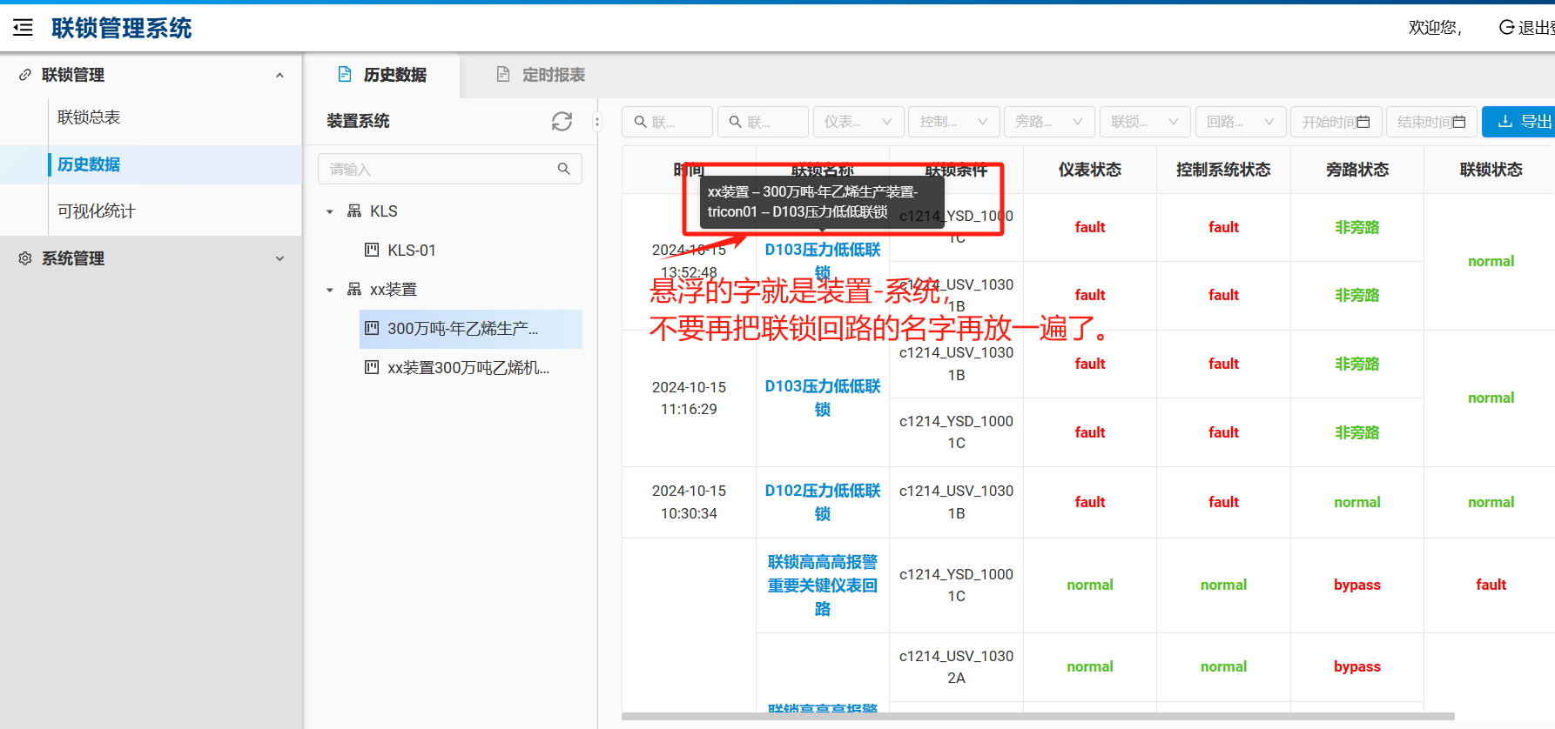Click the 装置系统 panel heading
Screen dimensions: 1555x729
(x=358, y=121)
